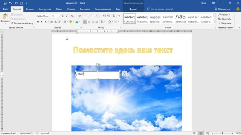Click the Redo/Repeat icon

coord(16,3)
